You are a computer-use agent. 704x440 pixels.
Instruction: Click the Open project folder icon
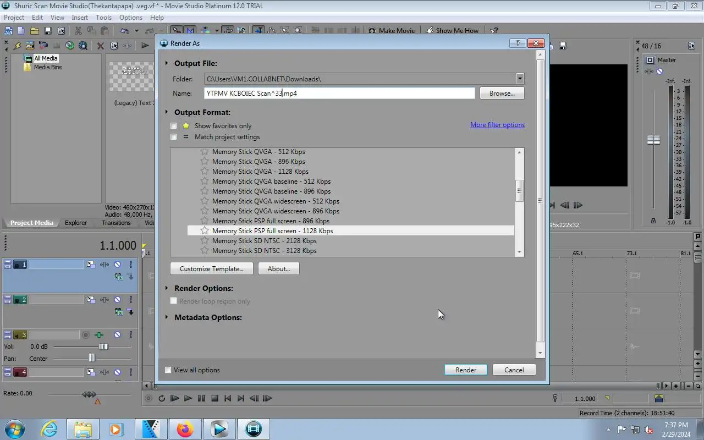click(x=34, y=31)
